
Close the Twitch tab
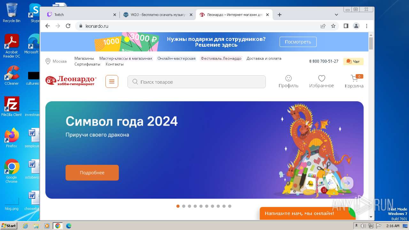click(x=115, y=15)
